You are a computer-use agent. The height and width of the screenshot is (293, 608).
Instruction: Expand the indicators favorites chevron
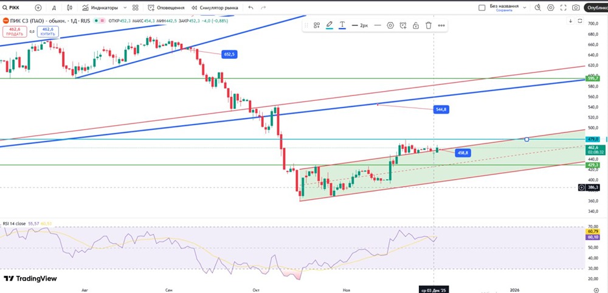125,7
